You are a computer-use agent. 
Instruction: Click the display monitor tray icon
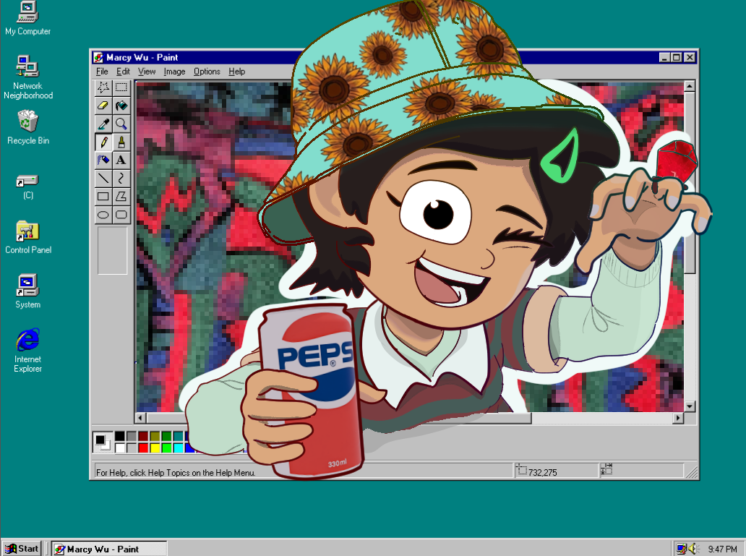(x=682, y=549)
